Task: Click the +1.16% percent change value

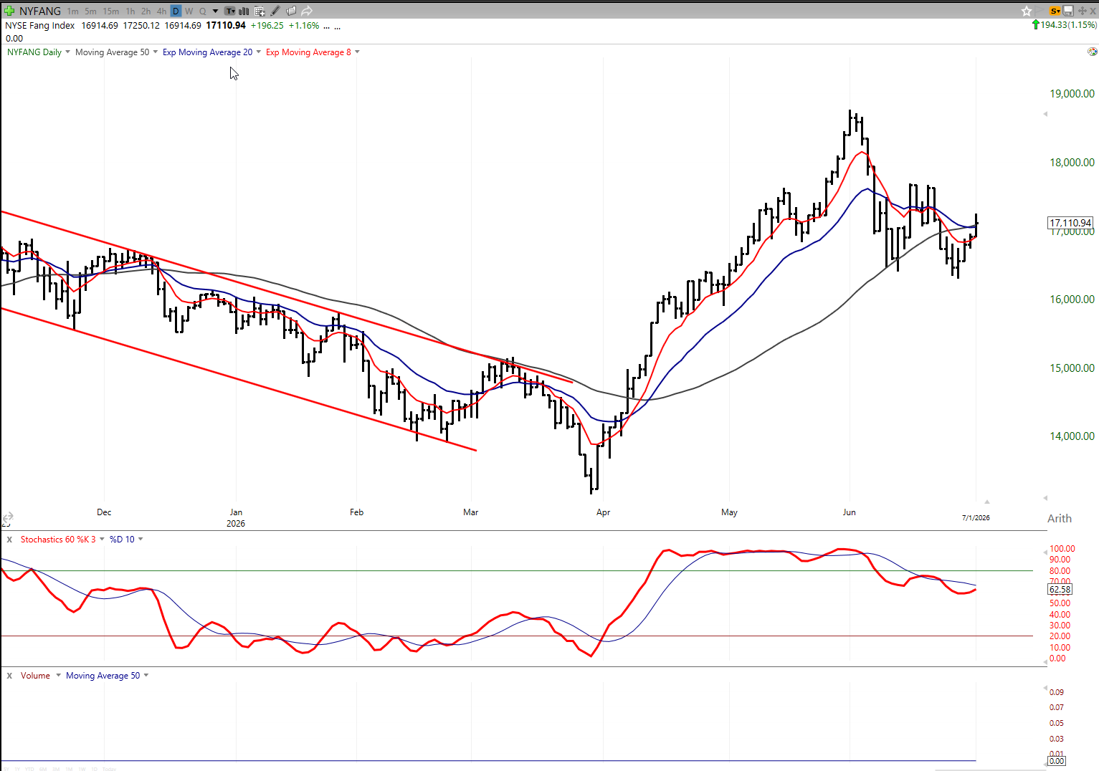Action: [x=304, y=25]
